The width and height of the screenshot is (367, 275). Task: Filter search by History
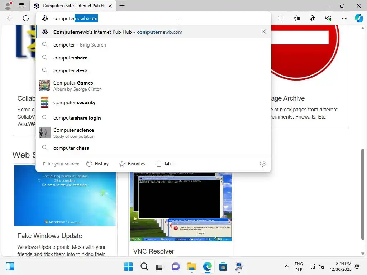(x=97, y=164)
